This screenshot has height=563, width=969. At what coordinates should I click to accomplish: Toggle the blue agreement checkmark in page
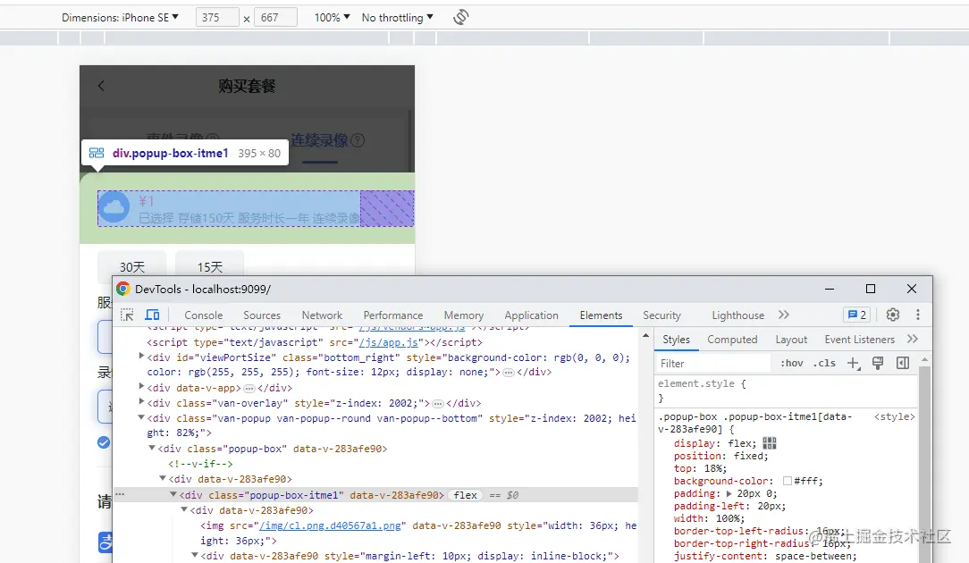103,442
